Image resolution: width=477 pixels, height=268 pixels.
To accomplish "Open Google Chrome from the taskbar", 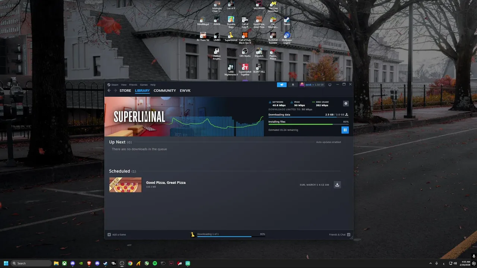I will [x=130, y=263].
